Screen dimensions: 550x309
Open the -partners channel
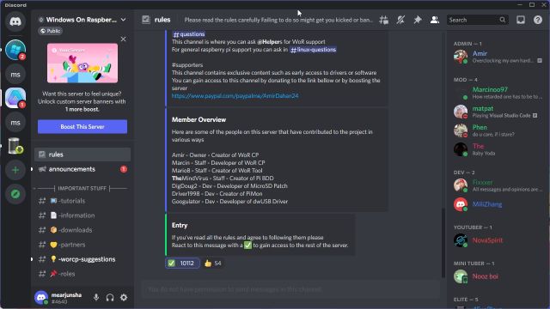82,245
